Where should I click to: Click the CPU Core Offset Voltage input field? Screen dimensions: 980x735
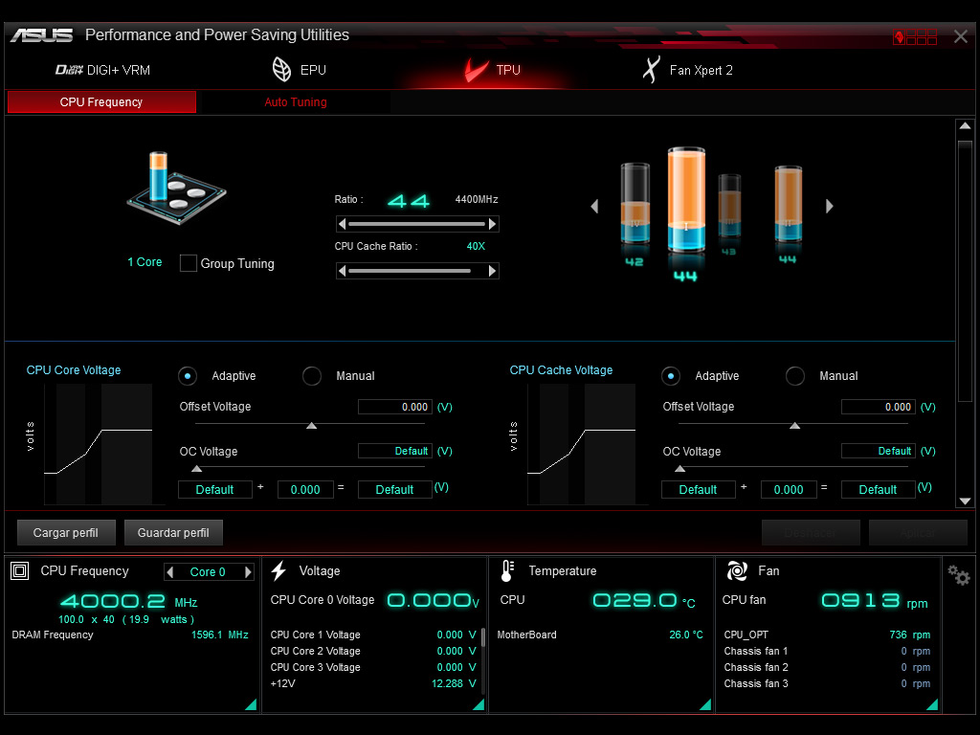[395, 407]
